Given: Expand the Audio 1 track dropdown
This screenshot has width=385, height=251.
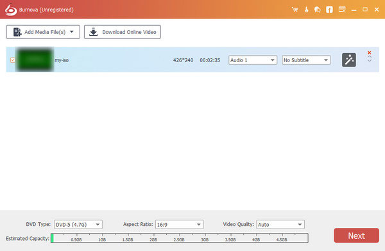Looking at the screenshot, I should 253,60.
